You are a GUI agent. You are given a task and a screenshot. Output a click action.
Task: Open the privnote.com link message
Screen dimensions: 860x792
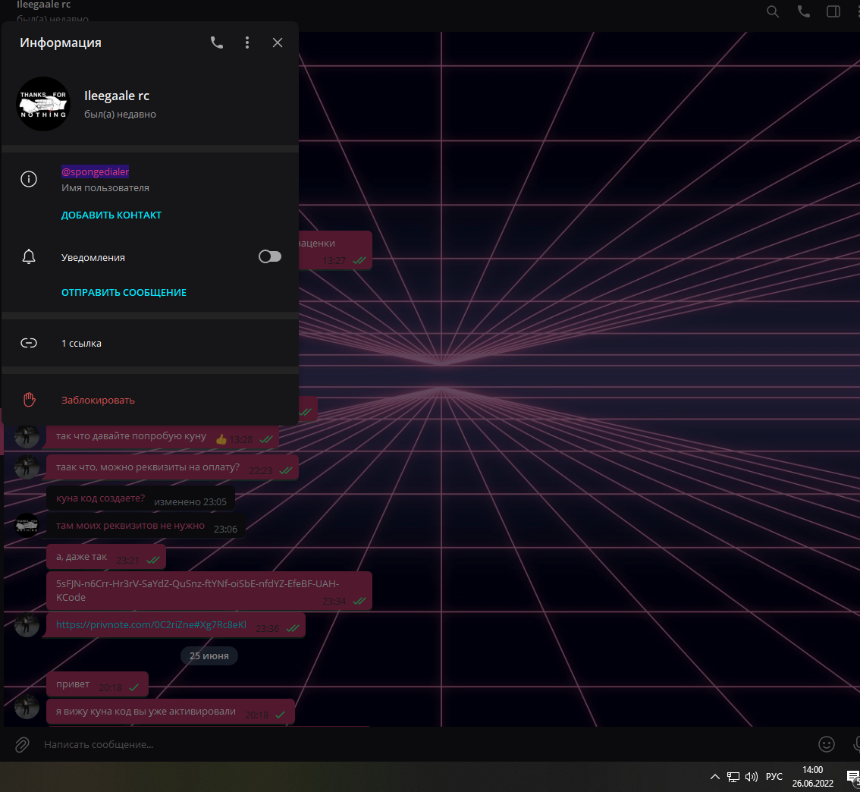[x=151, y=624]
